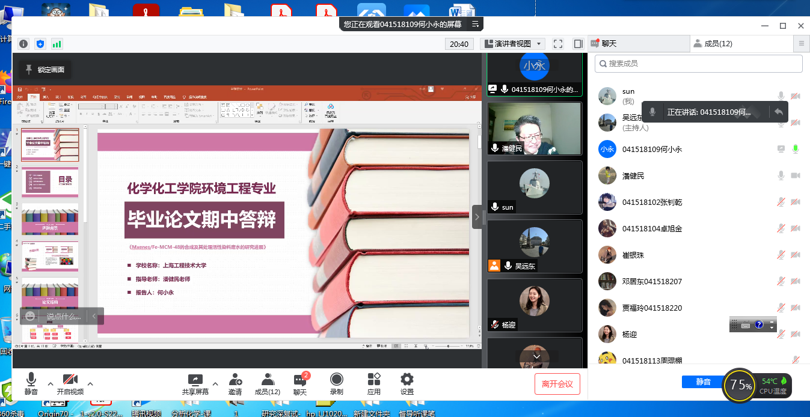
Task: Toggle recording with the 录制 button
Action: coord(337,384)
